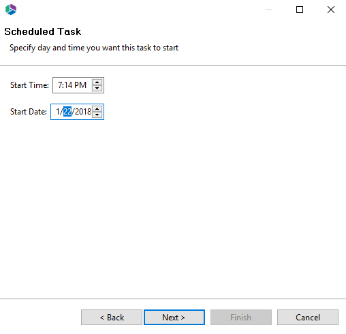This screenshot has height=334, width=346.
Task: Click the Start Time field showing 7:14 PM
Action: click(78, 85)
